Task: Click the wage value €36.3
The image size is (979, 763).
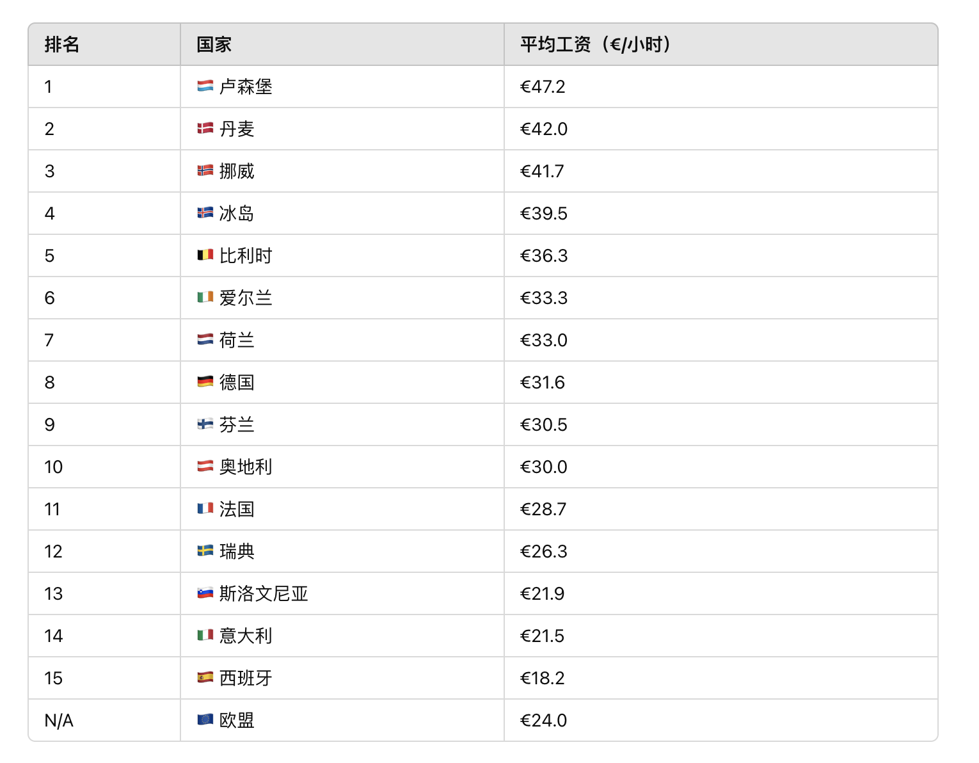Action: [544, 255]
